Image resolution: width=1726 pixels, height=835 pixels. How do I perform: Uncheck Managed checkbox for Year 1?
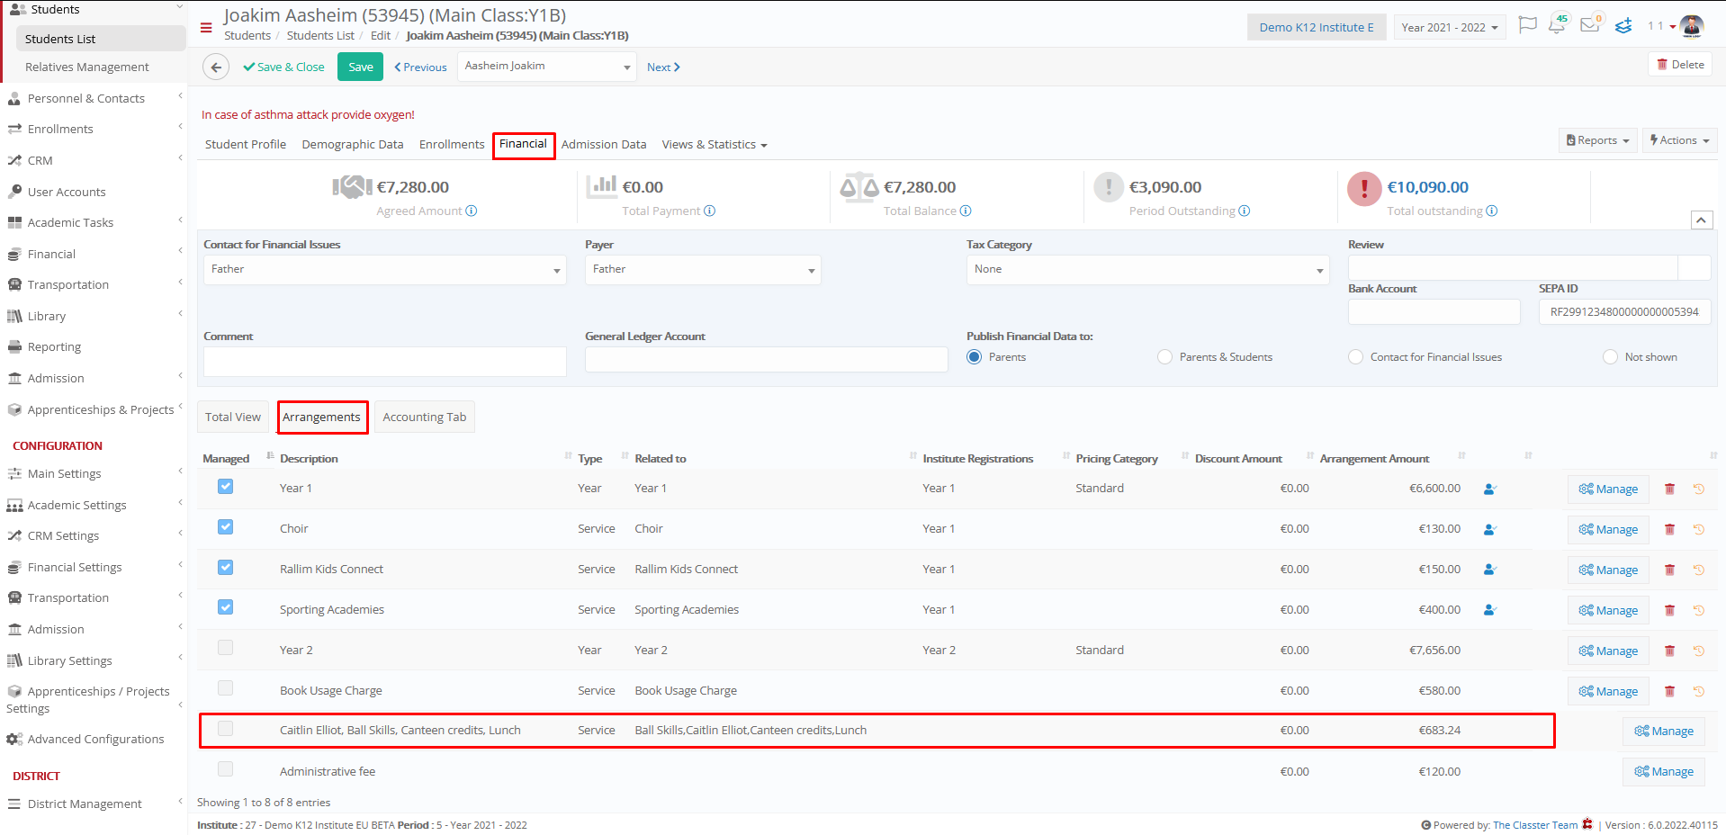[226, 487]
